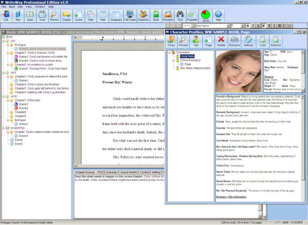Screen dimensions: 308x225
Task: Add a Scene using the toolbar icon
Action: 79,15
